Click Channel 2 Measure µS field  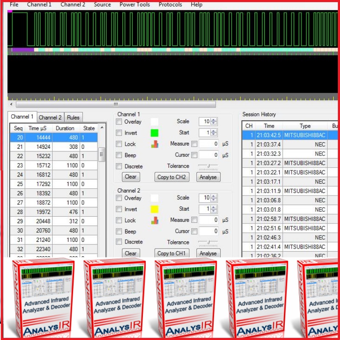(x=209, y=220)
